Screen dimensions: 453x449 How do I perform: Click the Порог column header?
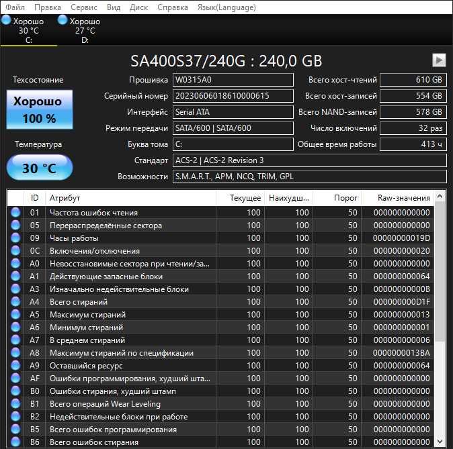337,198
